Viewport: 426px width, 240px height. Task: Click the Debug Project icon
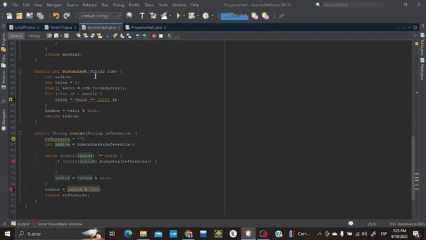[x=192, y=16]
